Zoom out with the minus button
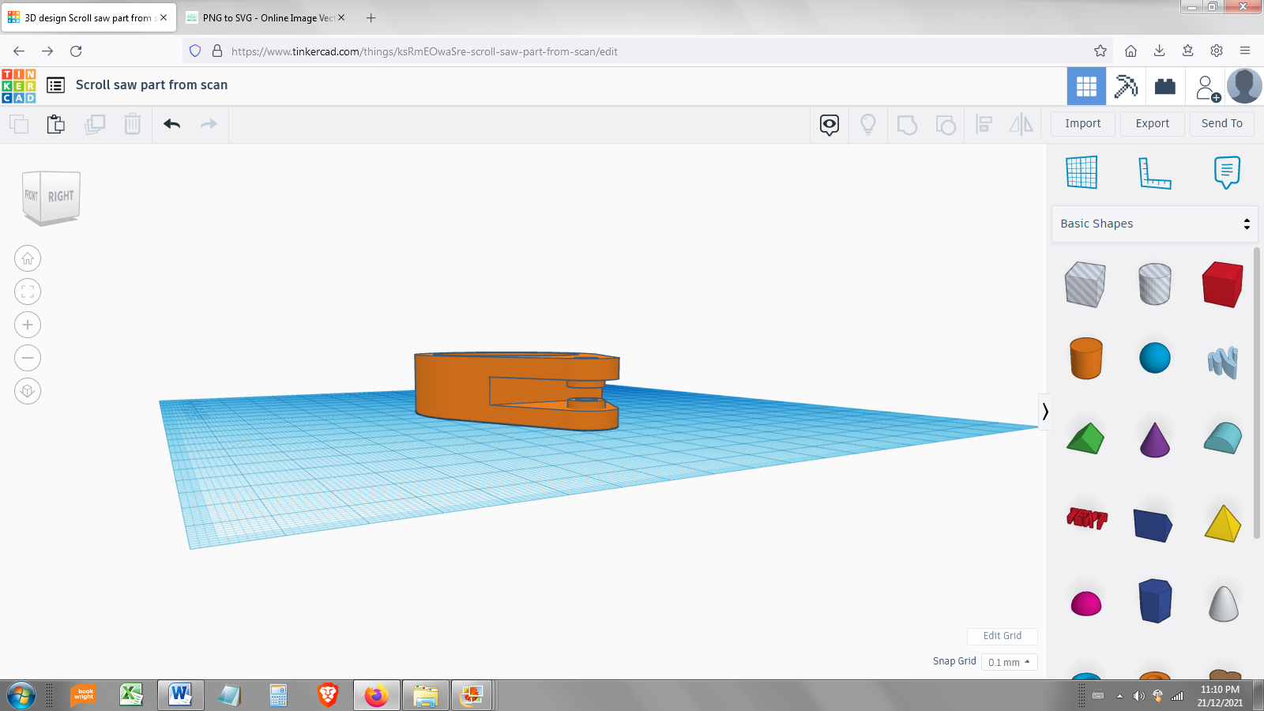 click(x=28, y=358)
